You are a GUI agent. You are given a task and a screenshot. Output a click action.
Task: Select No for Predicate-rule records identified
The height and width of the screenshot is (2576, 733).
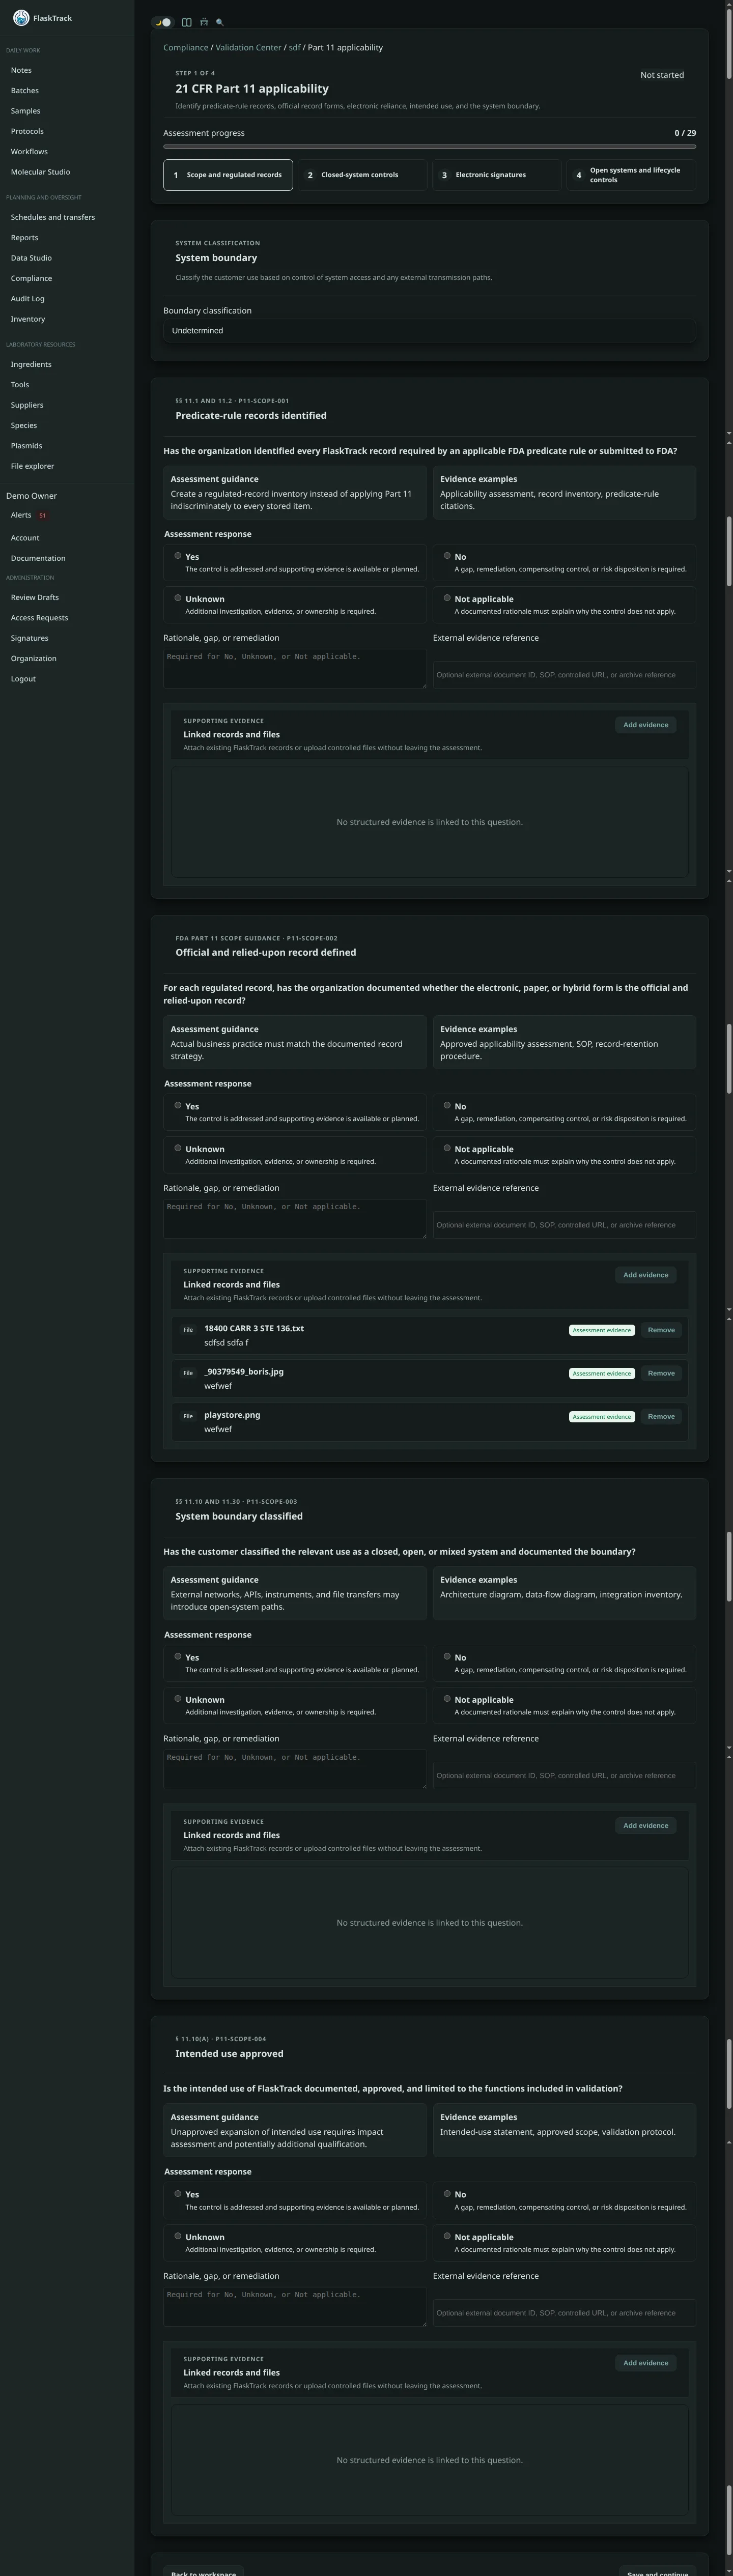[x=447, y=556]
